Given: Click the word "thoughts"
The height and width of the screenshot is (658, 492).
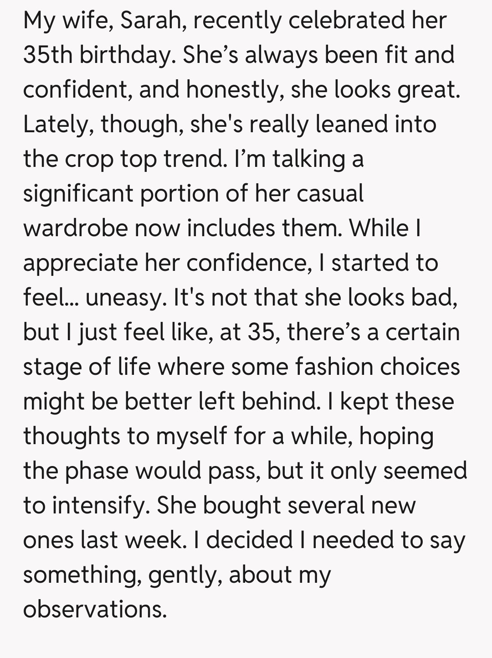Looking at the screenshot, I should point(71,436).
